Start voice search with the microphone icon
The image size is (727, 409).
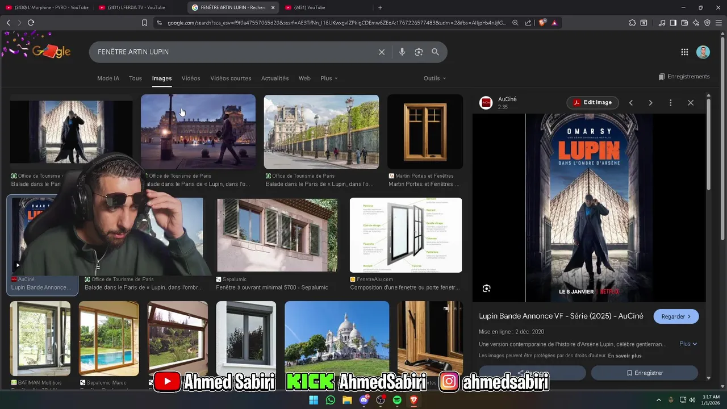coord(402,52)
